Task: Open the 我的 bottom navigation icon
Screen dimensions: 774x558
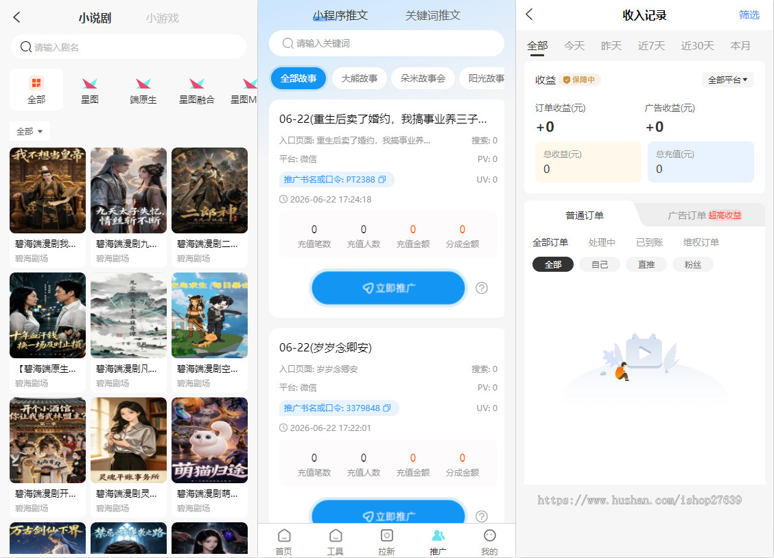Action: click(x=490, y=536)
